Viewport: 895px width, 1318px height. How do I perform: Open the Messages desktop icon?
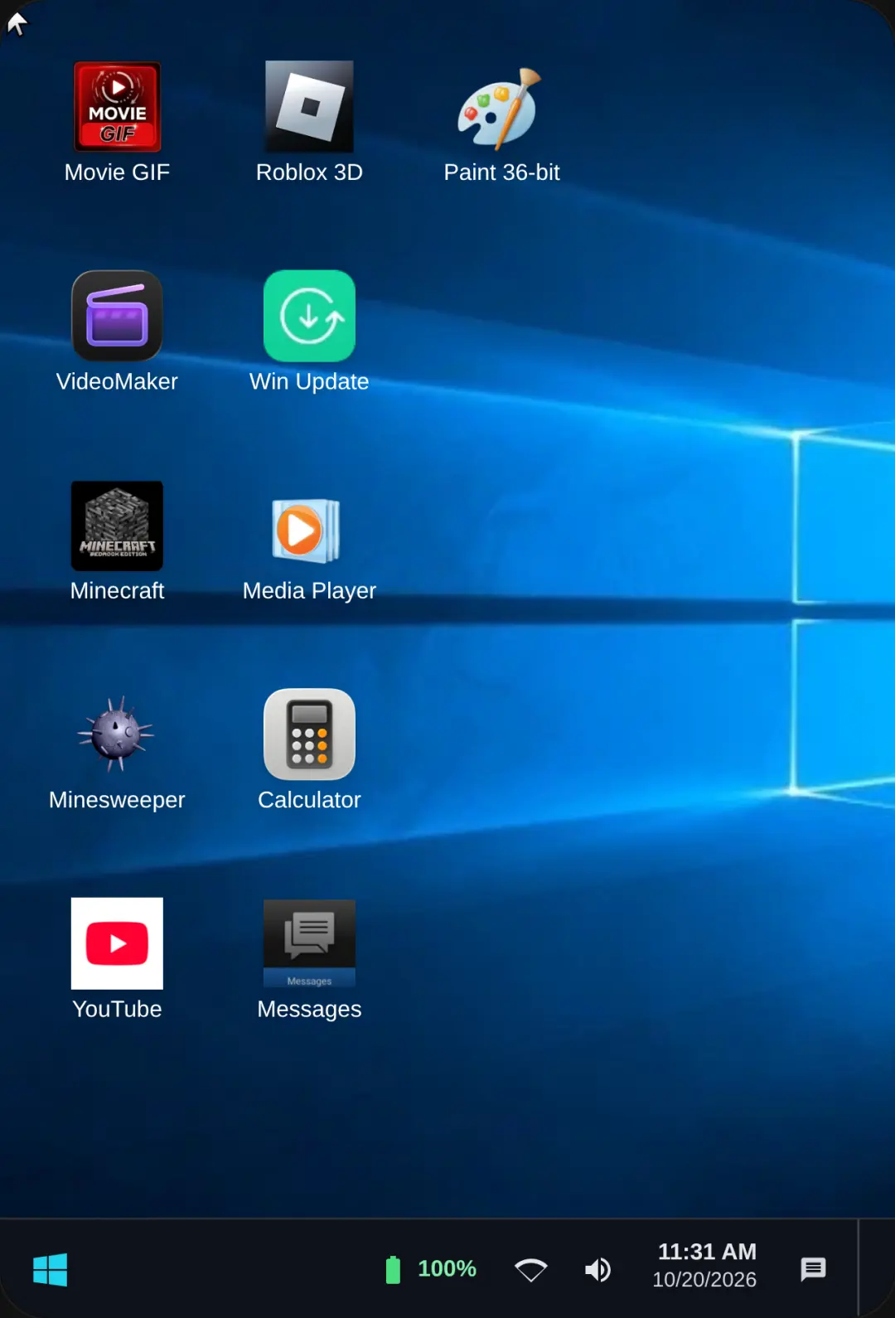[309, 943]
